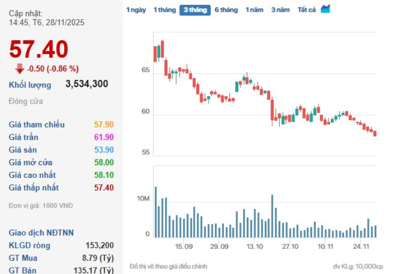Open the Giao dịch NĐTNN section heading
This screenshot has width=398, height=274.
click(x=41, y=233)
